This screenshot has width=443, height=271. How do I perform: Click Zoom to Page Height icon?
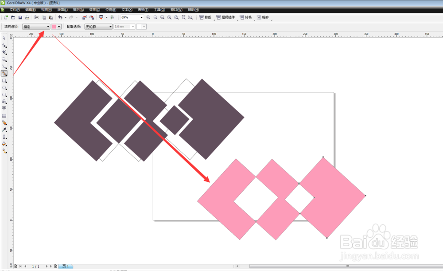(x=190, y=18)
